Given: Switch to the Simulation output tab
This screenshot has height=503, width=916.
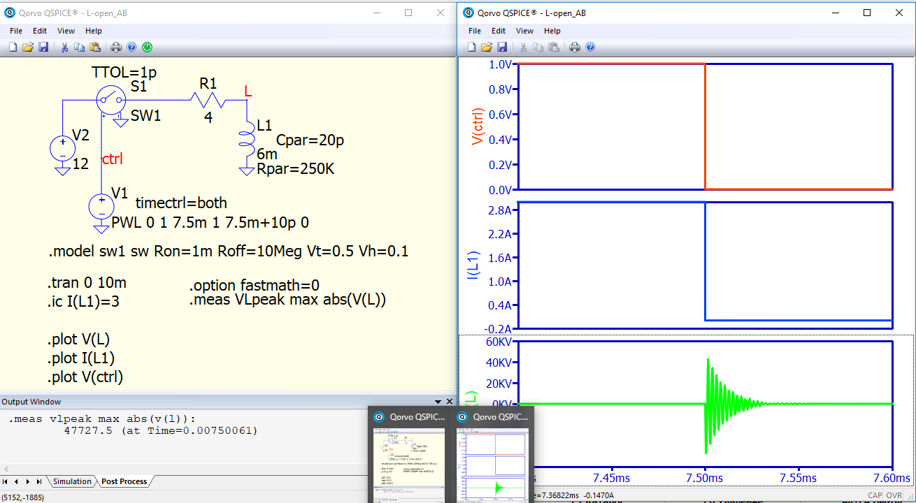Looking at the screenshot, I should [72, 481].
